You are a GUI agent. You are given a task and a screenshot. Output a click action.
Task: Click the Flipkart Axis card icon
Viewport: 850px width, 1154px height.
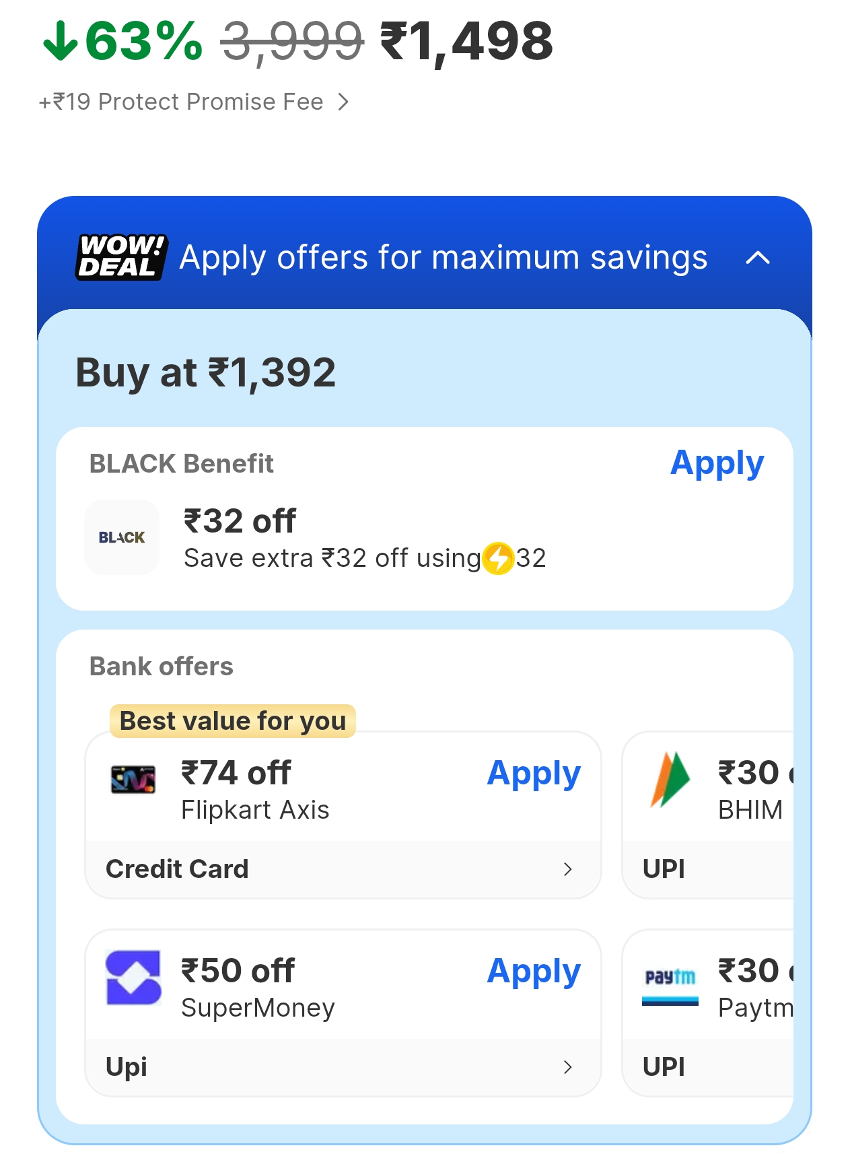tap(133, 780)
